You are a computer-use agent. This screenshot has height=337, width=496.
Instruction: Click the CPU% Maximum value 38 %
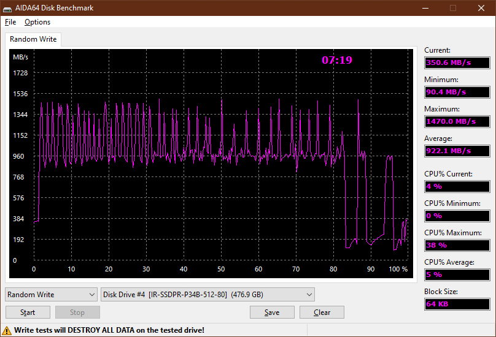point(457,245)
